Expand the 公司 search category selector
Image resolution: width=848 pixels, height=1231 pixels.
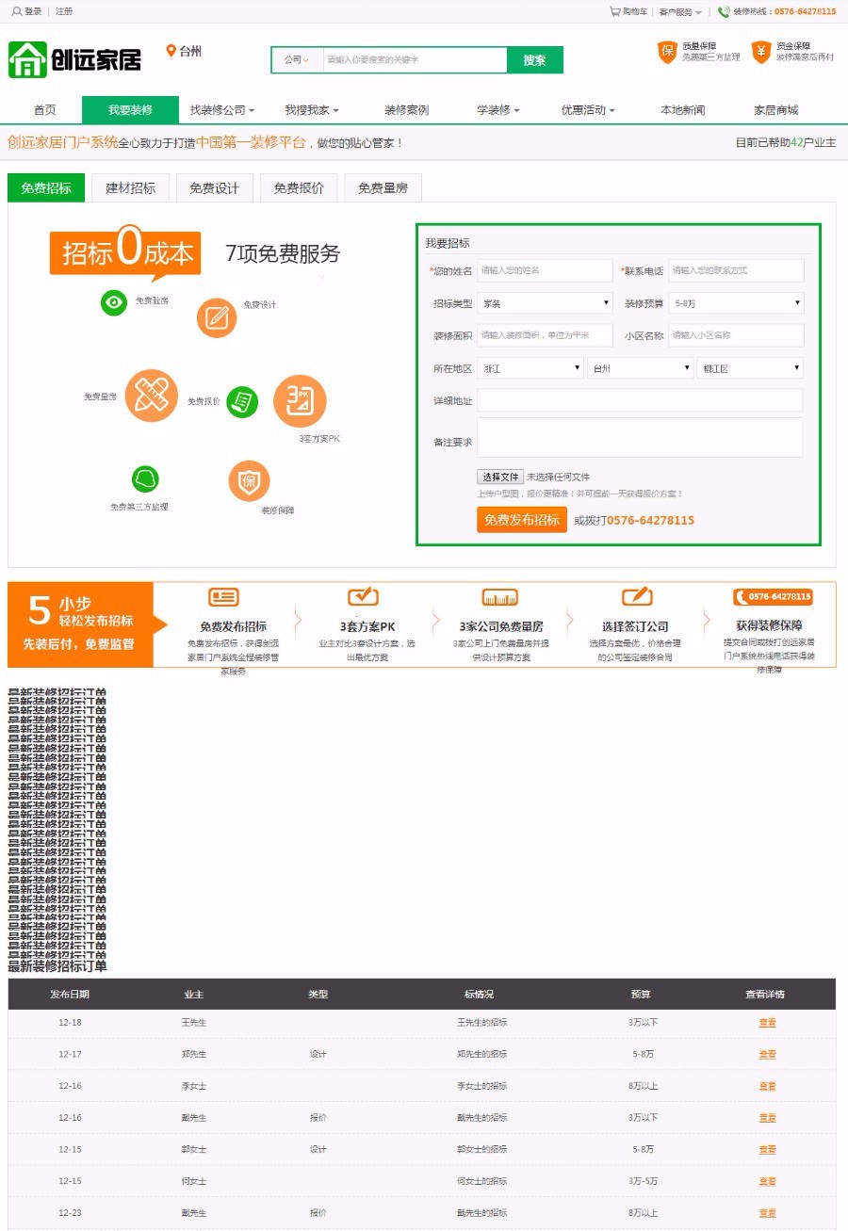click(x=297, y=59)
